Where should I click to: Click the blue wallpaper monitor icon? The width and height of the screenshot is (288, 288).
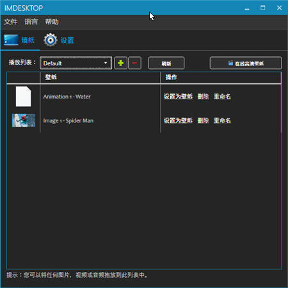[x=11, y=40]
